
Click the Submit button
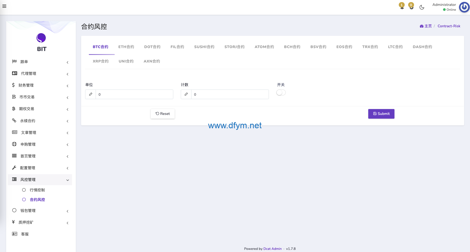pyautogui.click(x=381, y=114)
